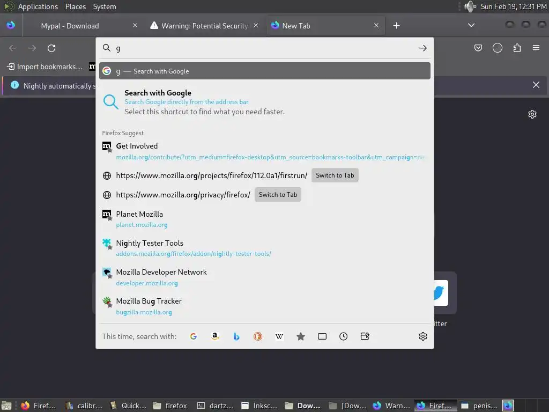
Task: Click the volume icon in system panel
Action: point(470,6)
